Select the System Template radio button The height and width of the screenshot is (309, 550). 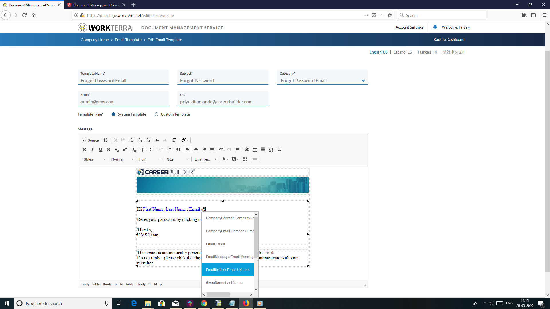pos(113,114)
